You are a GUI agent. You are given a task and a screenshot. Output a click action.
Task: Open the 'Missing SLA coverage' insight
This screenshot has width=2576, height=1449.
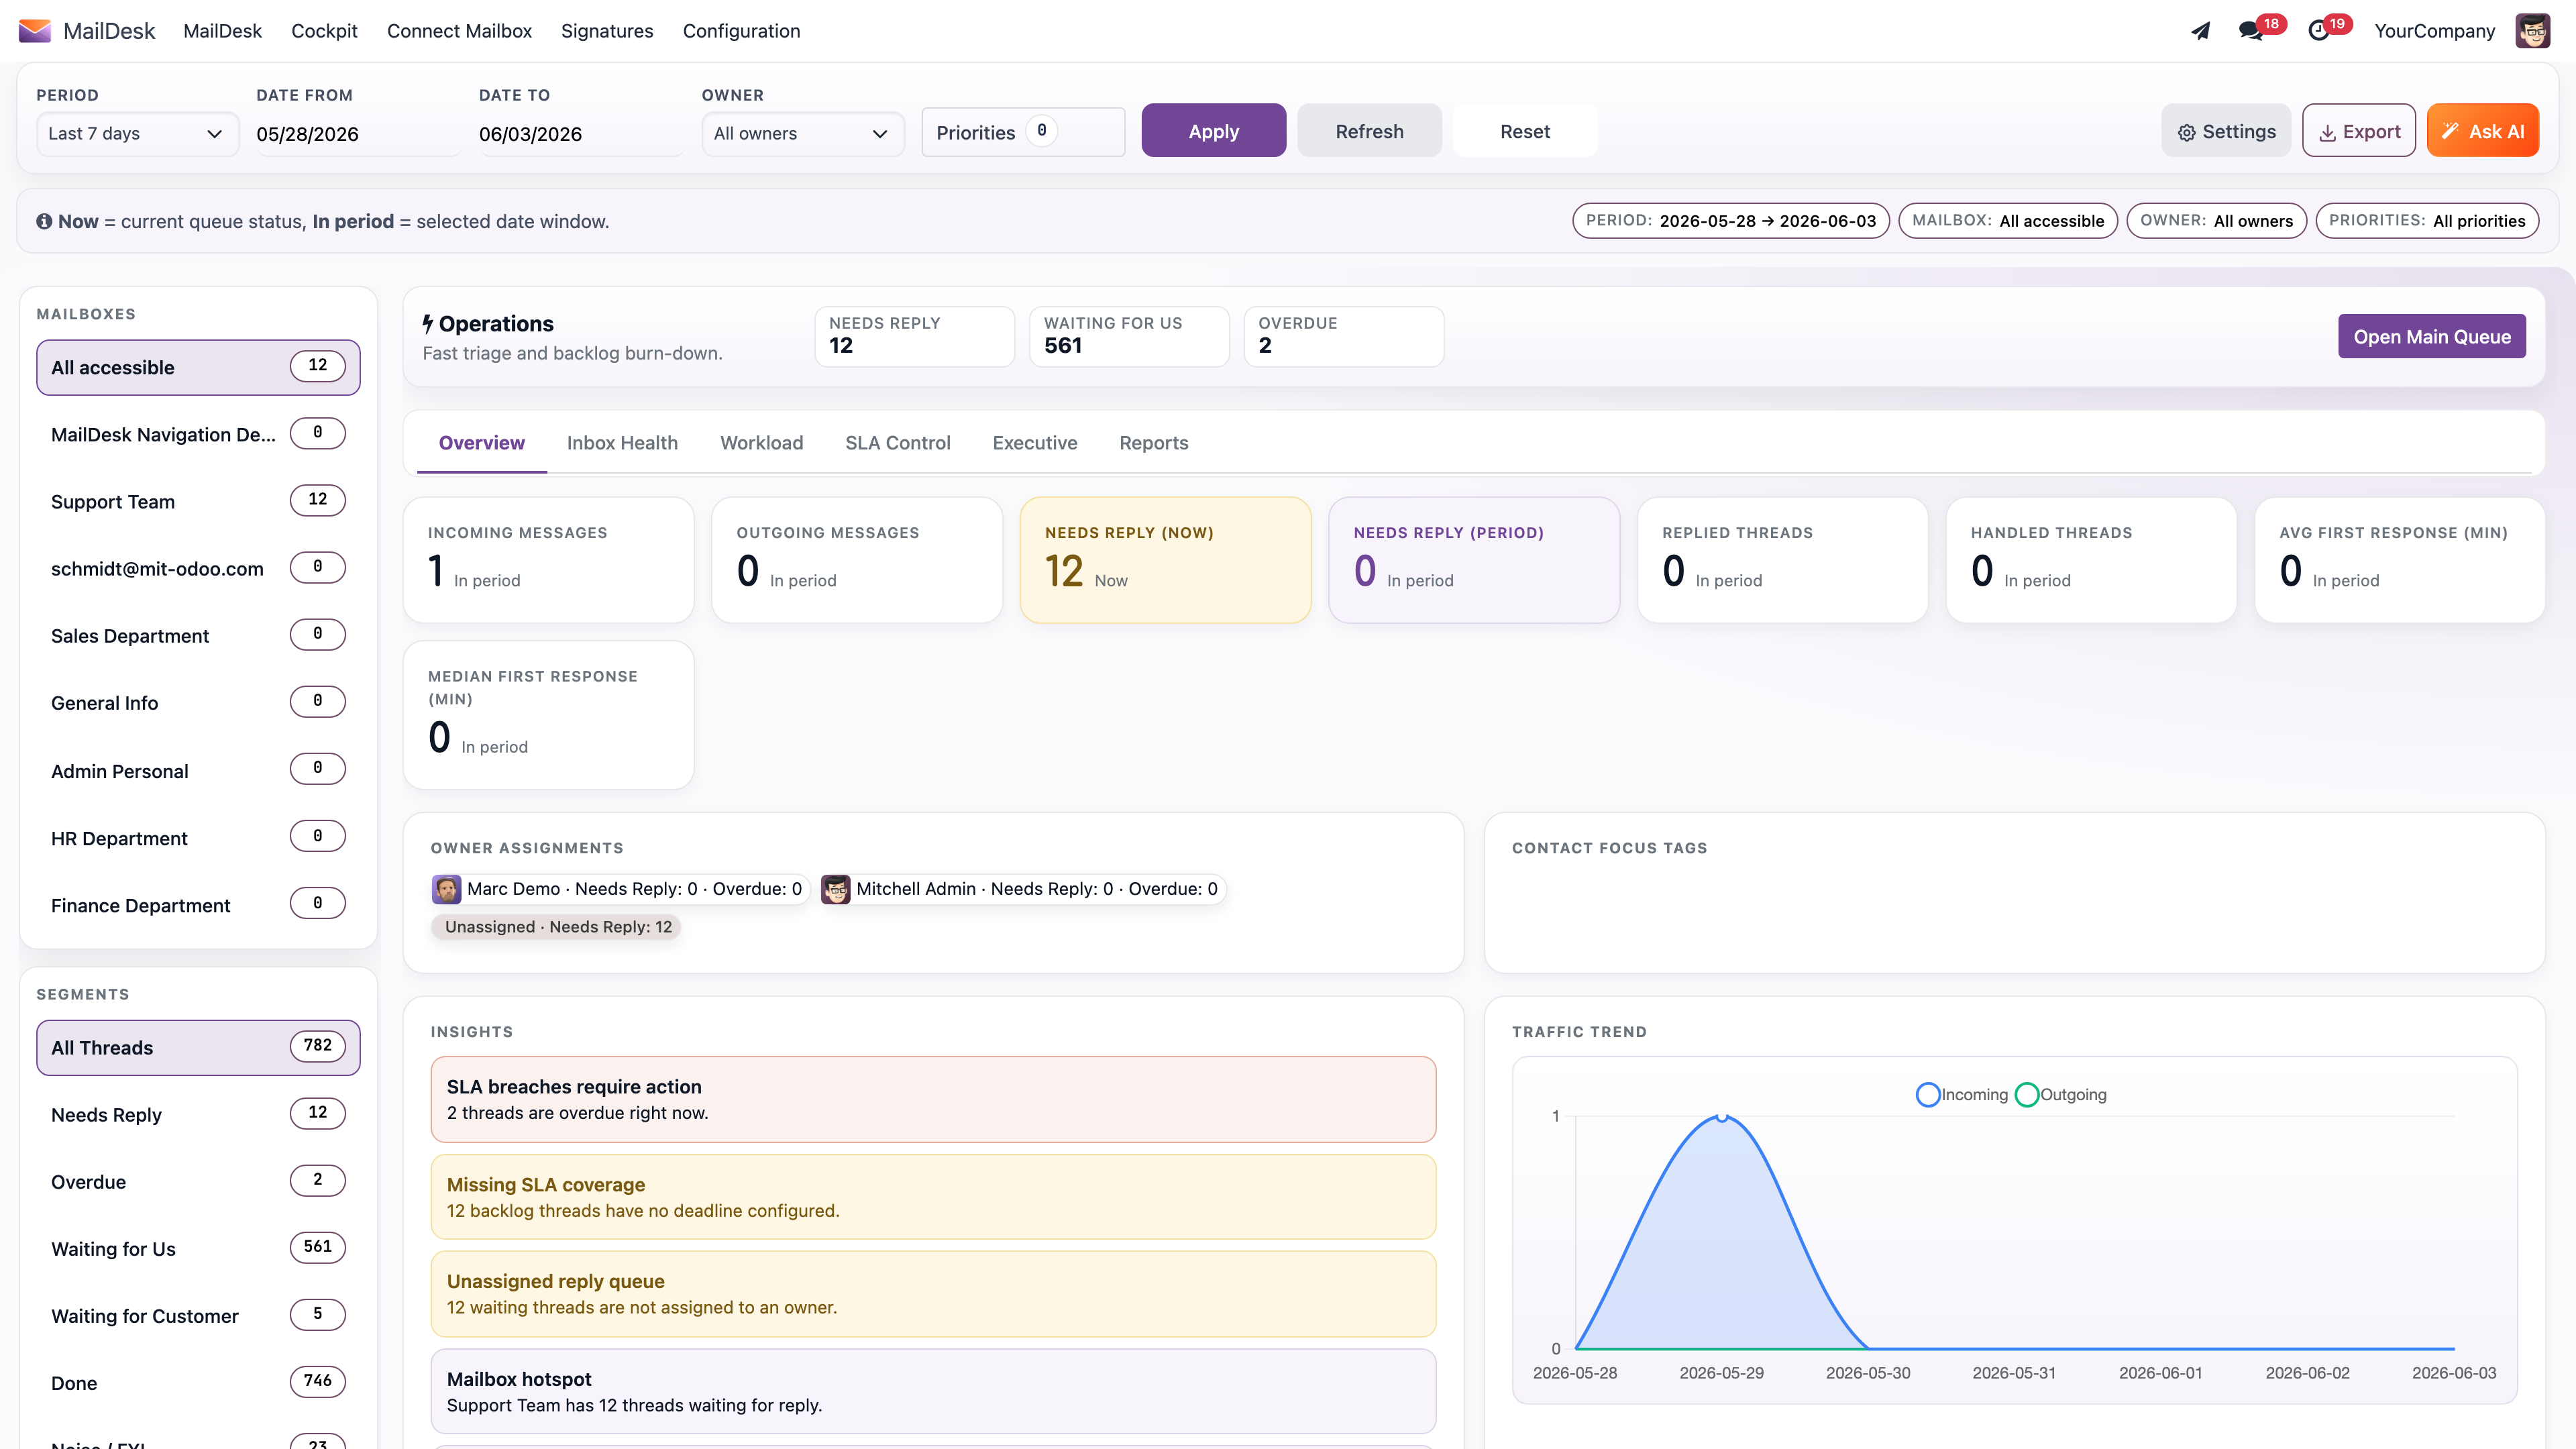point(933,1197)
